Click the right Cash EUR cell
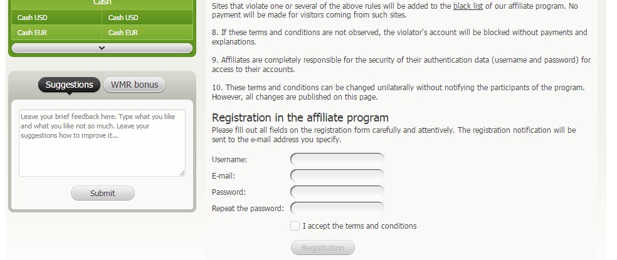The width and height of the screenshot is (617, 260). [147, 33]
